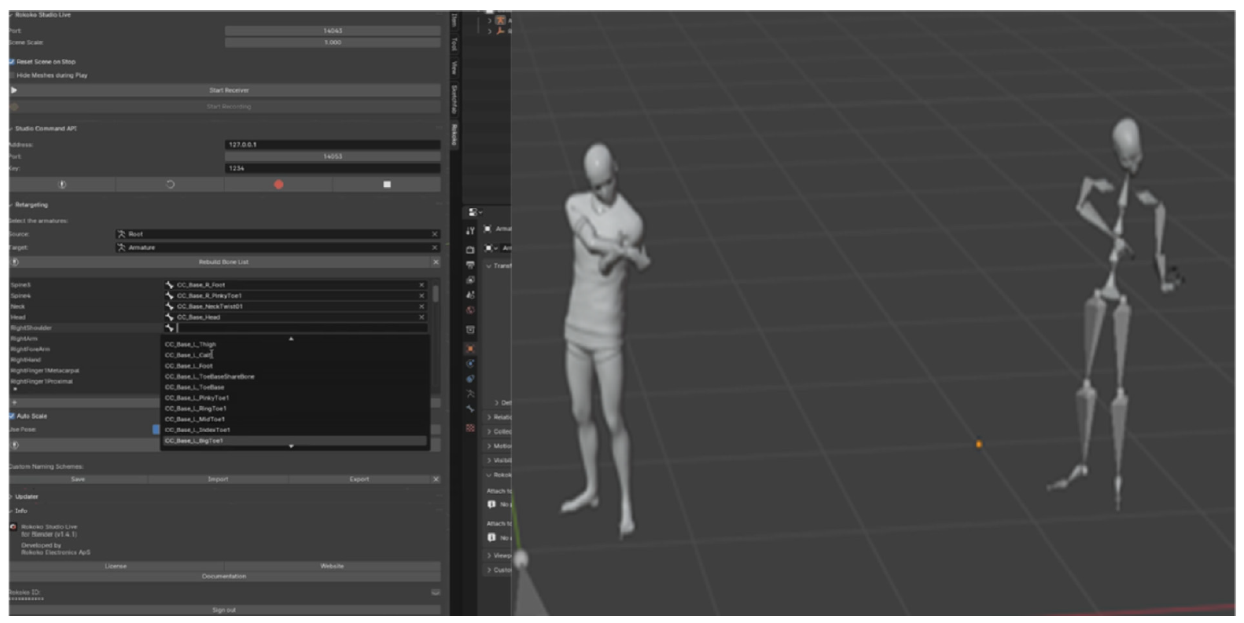1244x623 pixels.
Task: Clear the Target armature with its X icon
Action: (x=435, y=247)
